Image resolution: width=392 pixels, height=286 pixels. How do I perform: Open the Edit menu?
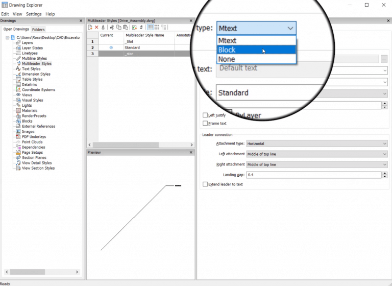pos(5,14)
